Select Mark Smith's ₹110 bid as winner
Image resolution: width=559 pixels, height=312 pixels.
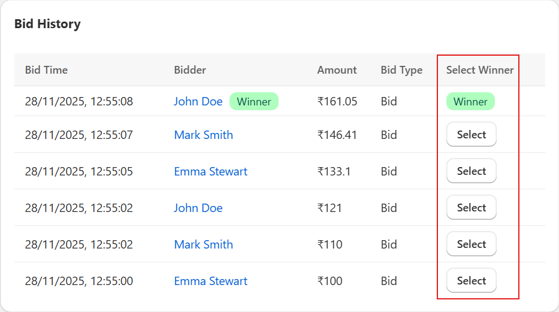click(x=471, y=244)
